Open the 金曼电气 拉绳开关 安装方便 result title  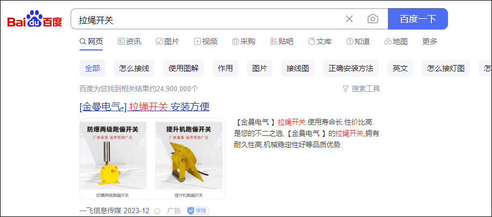(144, 107)
